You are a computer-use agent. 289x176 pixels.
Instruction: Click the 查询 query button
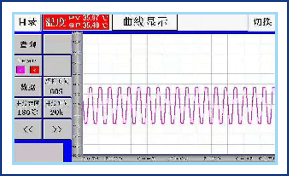(x=28, y=44)
